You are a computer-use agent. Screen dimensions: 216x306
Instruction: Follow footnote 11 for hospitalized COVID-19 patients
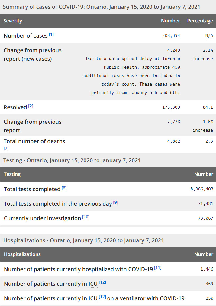pos(158,268)
